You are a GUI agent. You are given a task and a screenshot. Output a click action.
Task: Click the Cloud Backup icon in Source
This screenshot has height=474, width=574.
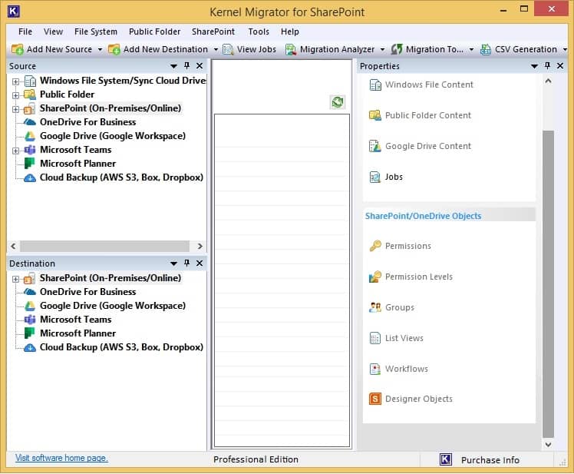click(30, 177)
